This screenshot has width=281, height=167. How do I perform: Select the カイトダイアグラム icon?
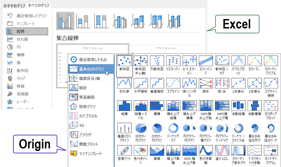click(271, 150)
